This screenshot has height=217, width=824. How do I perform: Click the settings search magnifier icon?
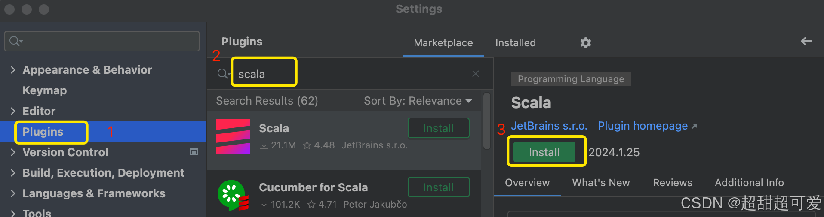coord(15,41)
